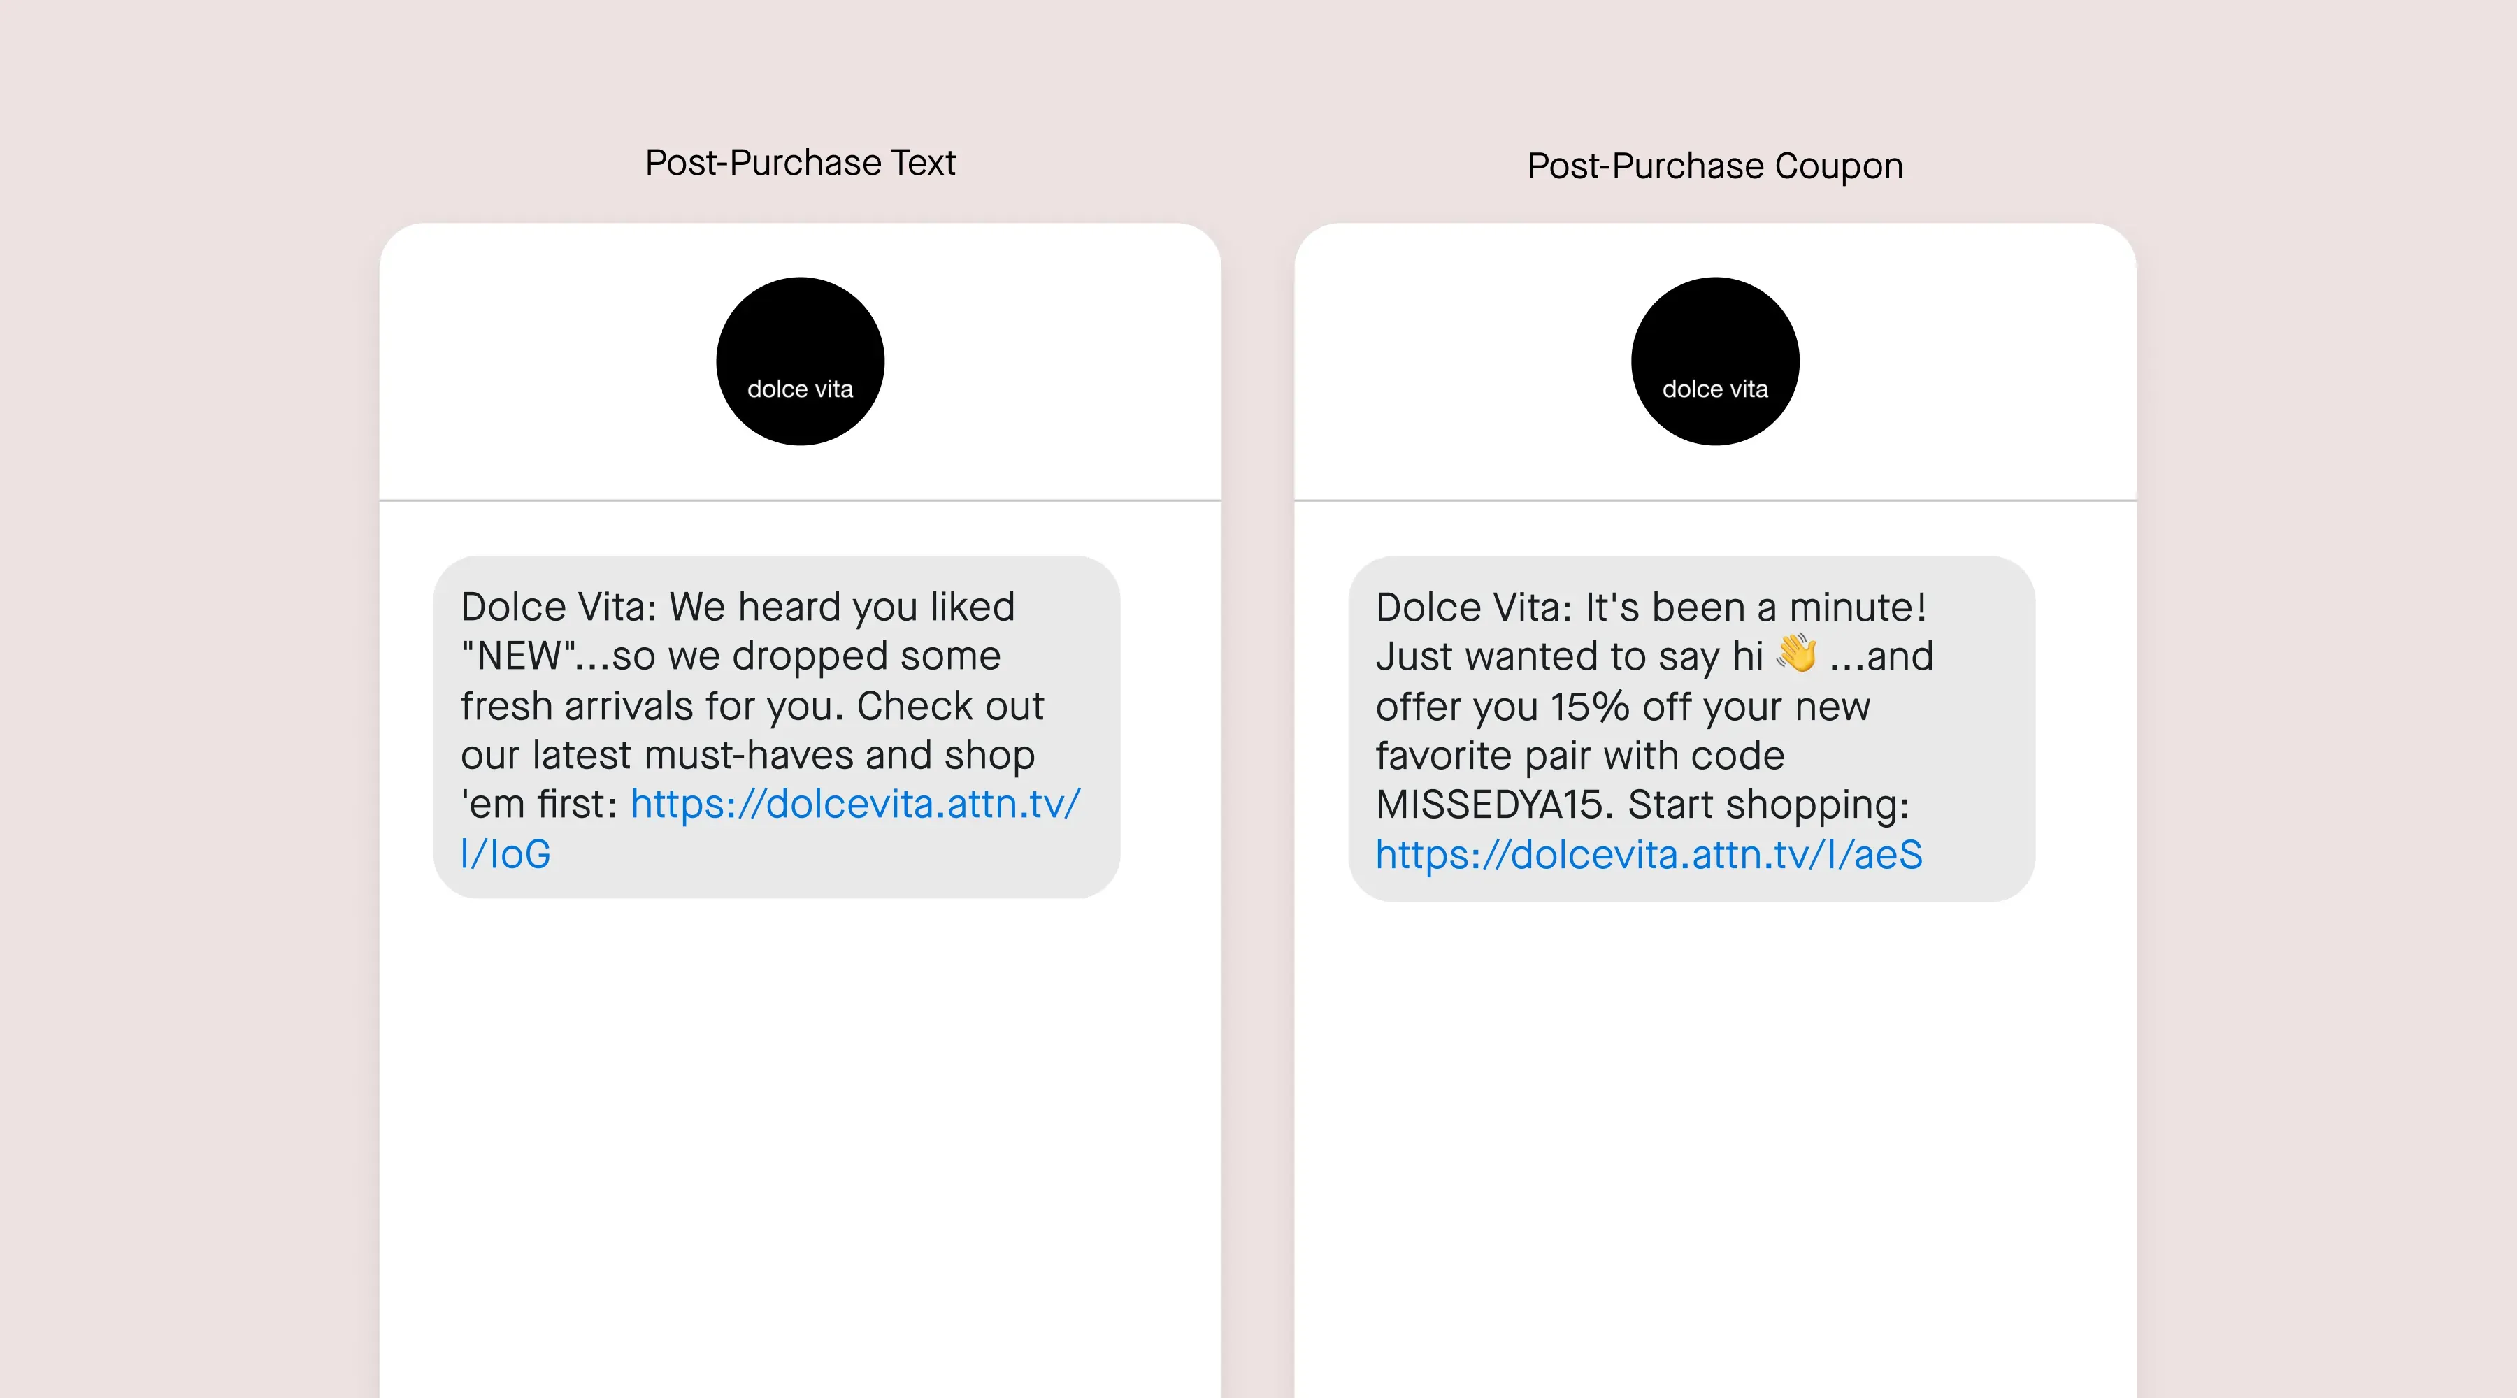The image size is (2517, 1398).
Task: Click the waving hand emoji
Action: [x=1797, y=654]
